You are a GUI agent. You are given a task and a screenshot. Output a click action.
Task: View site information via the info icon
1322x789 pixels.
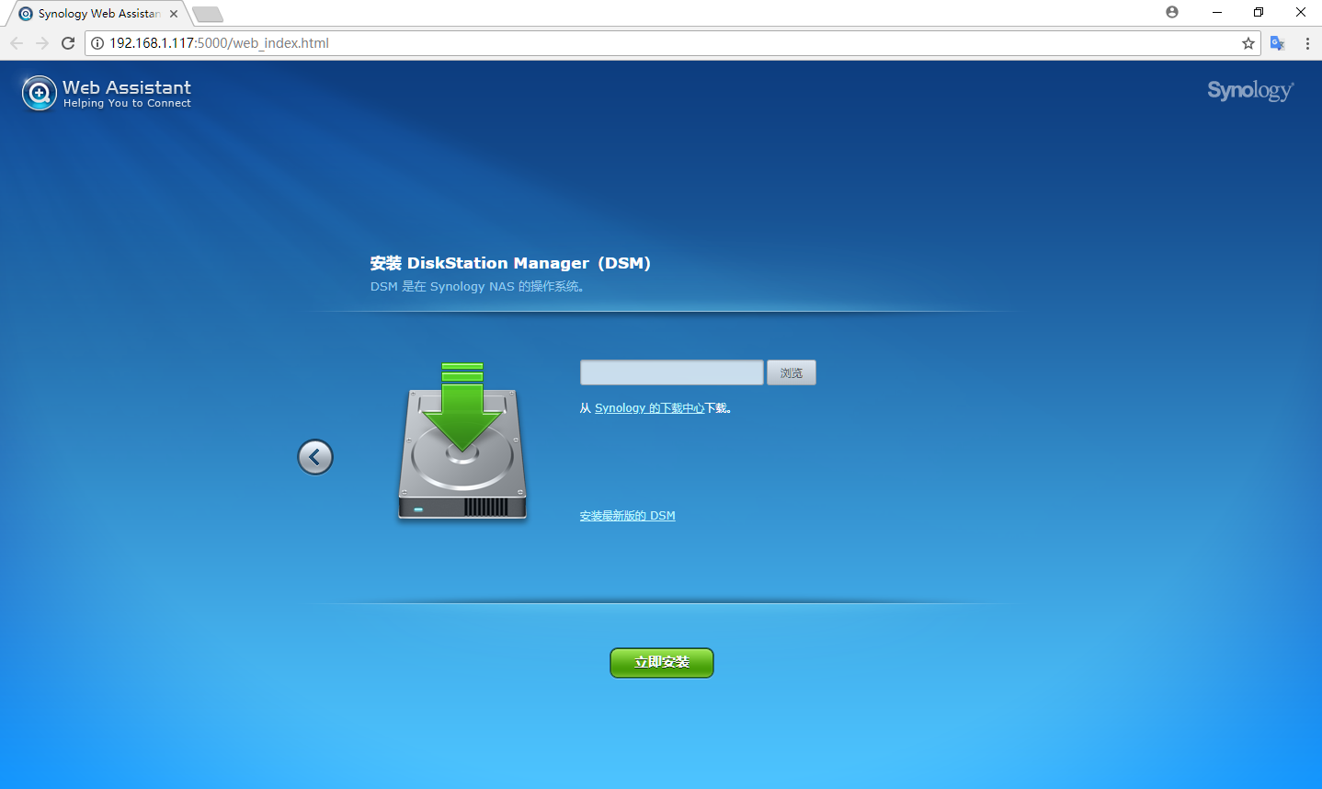(x=97, y=43)
